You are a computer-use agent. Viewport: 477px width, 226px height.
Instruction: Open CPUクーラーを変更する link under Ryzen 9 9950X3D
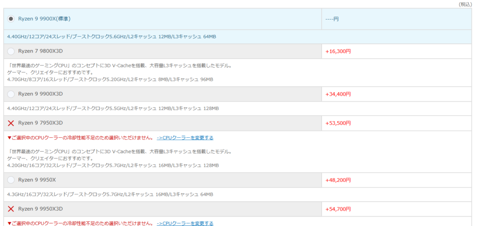point(185,223)
